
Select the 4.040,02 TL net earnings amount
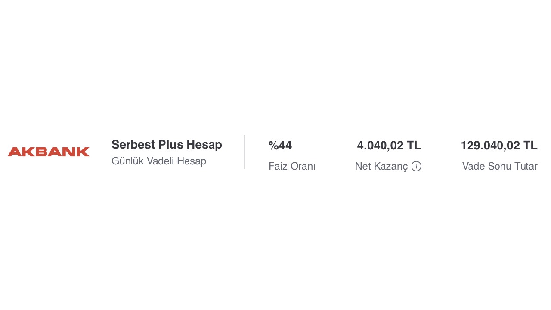click(389, 146)
